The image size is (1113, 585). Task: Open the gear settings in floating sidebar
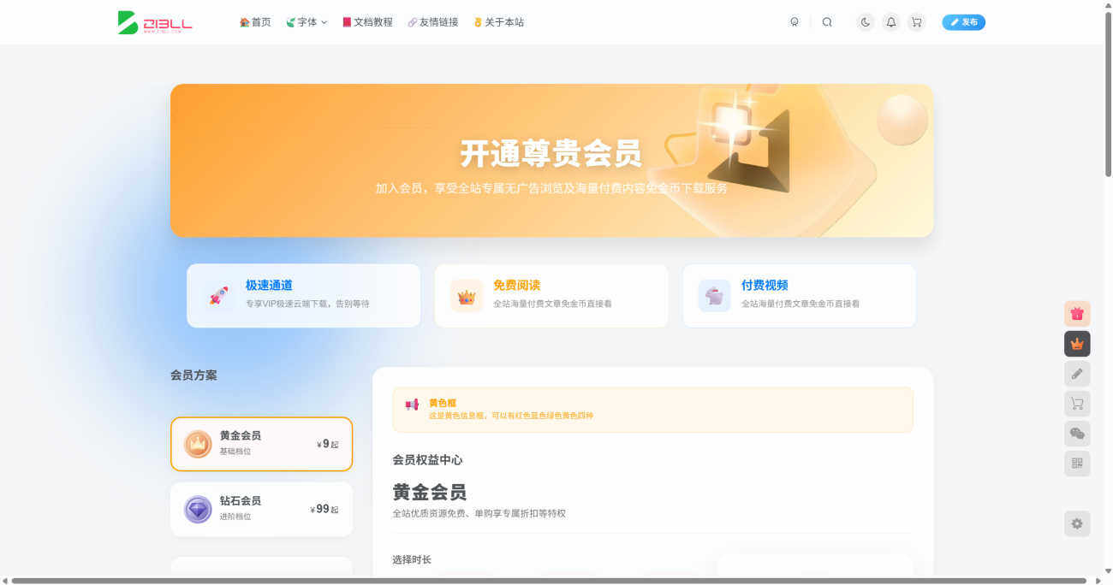(x=1077, y=523)
